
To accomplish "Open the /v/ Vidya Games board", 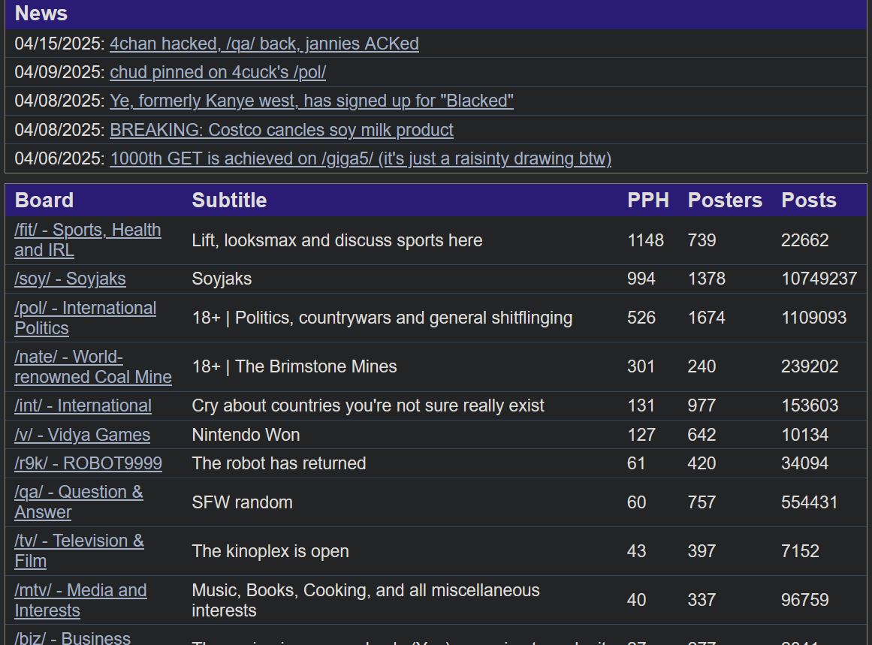I will 82,435.
